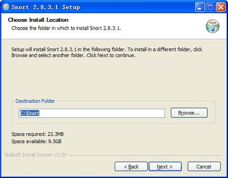Click the Snort setup icon in title bar
228x178 pixels.
pos(6,7)
